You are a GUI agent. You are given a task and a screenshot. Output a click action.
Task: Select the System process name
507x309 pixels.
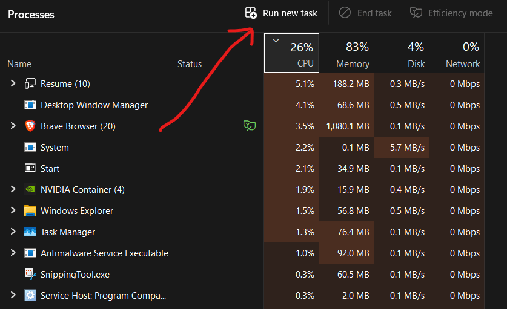coord(55,148)
